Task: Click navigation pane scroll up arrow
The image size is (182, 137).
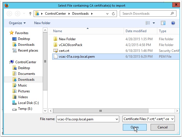Action: click(x=45, y=30)
